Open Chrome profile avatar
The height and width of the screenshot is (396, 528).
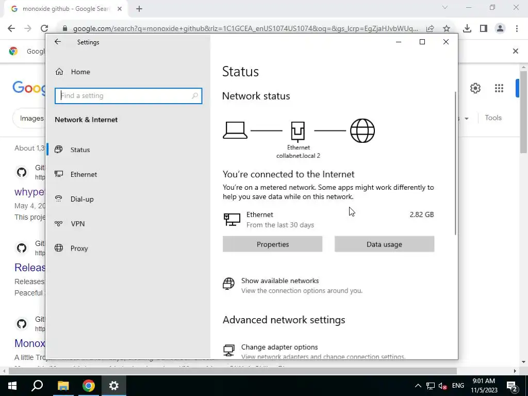click(x=500, y=29)
